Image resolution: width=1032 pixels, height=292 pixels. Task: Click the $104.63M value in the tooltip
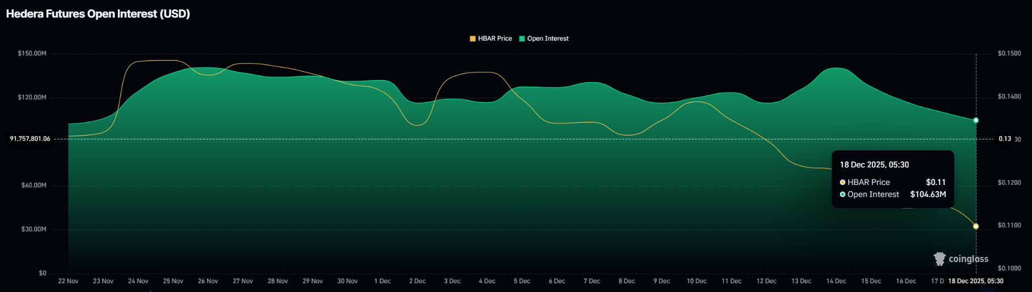pos(928,194)
